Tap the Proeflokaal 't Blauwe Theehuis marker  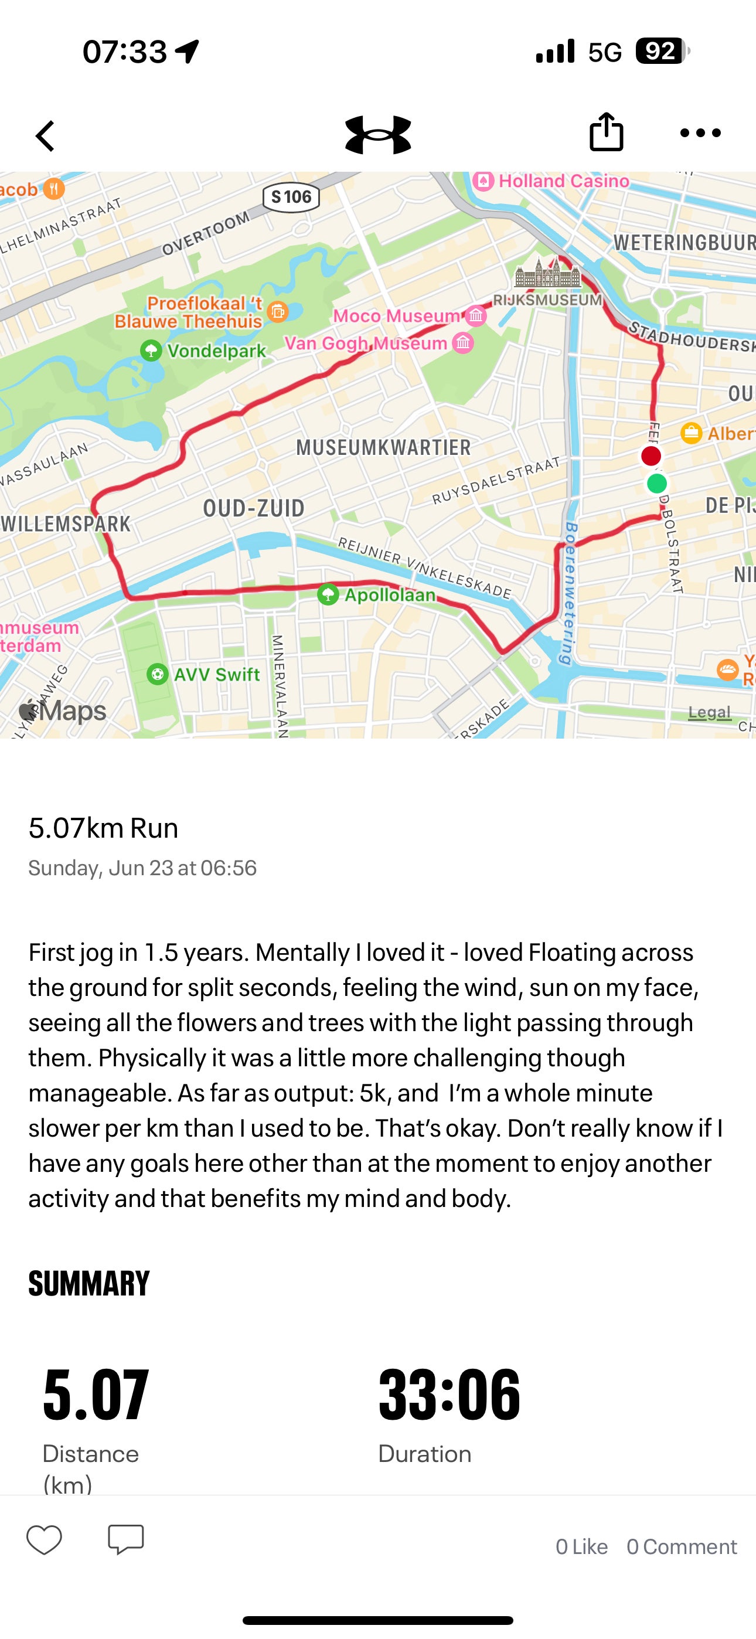[277, 311]
